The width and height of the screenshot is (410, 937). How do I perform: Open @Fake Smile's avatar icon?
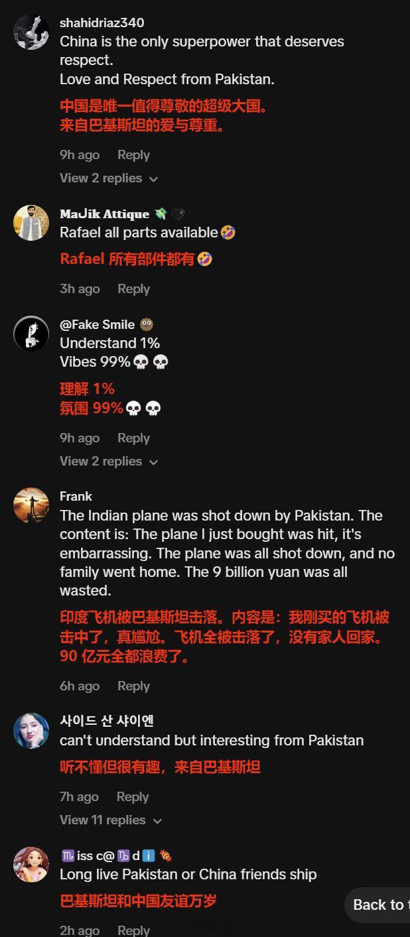[31, 334]
